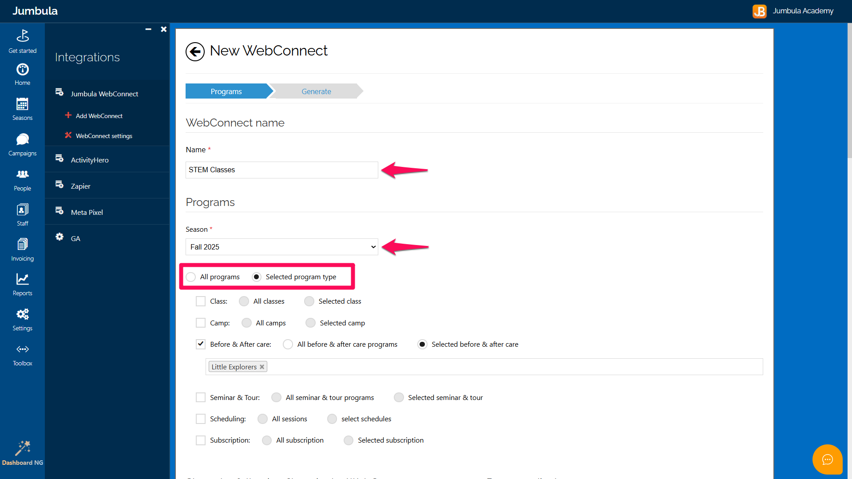Open Seasons calendar icon

tap(23, 104)
